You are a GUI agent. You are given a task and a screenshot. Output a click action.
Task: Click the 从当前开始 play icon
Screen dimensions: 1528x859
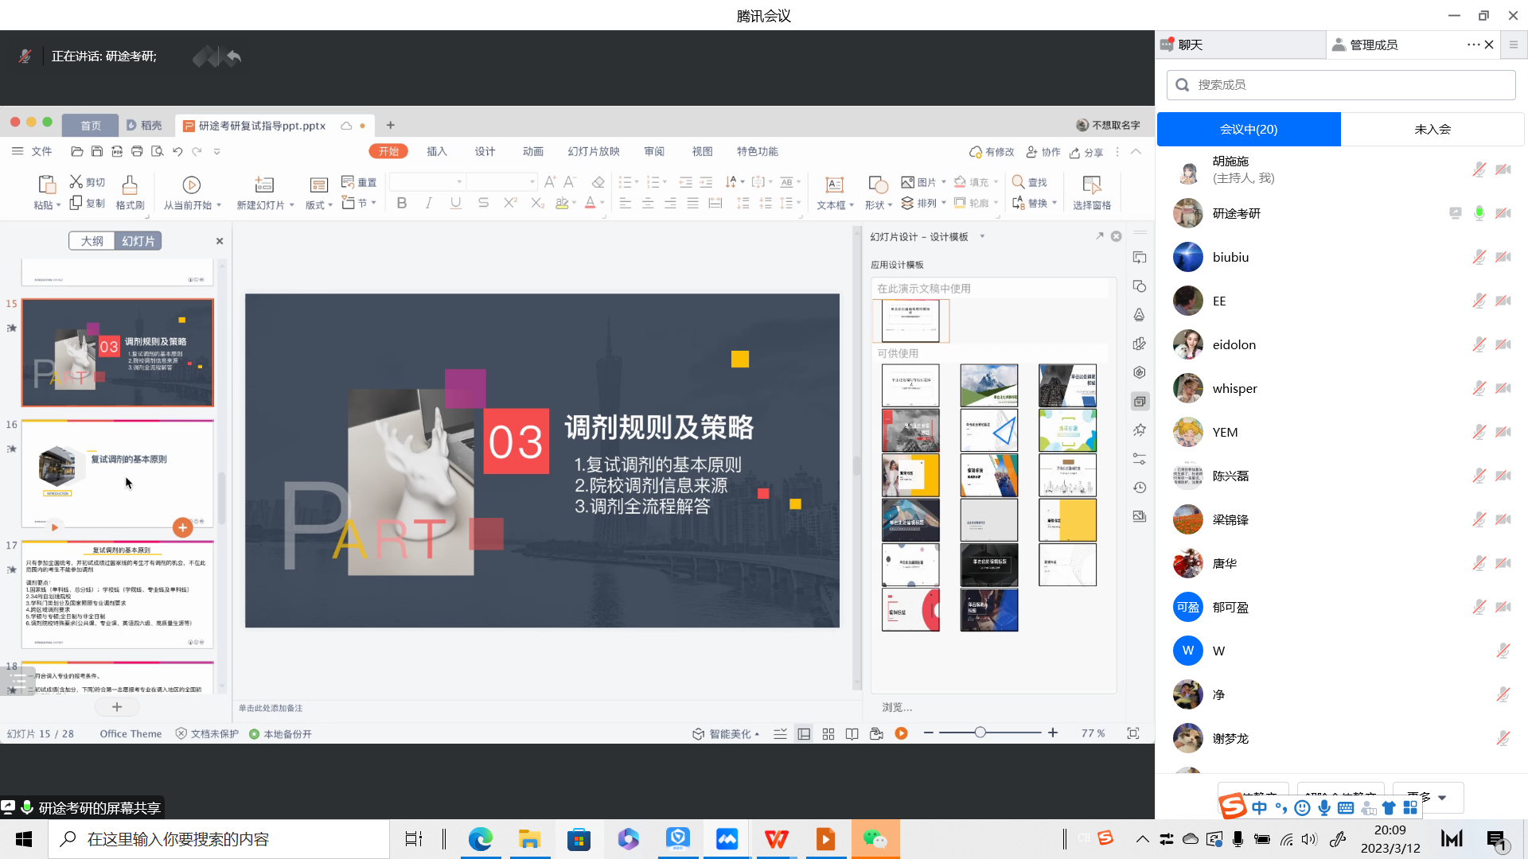click(191, 185)
